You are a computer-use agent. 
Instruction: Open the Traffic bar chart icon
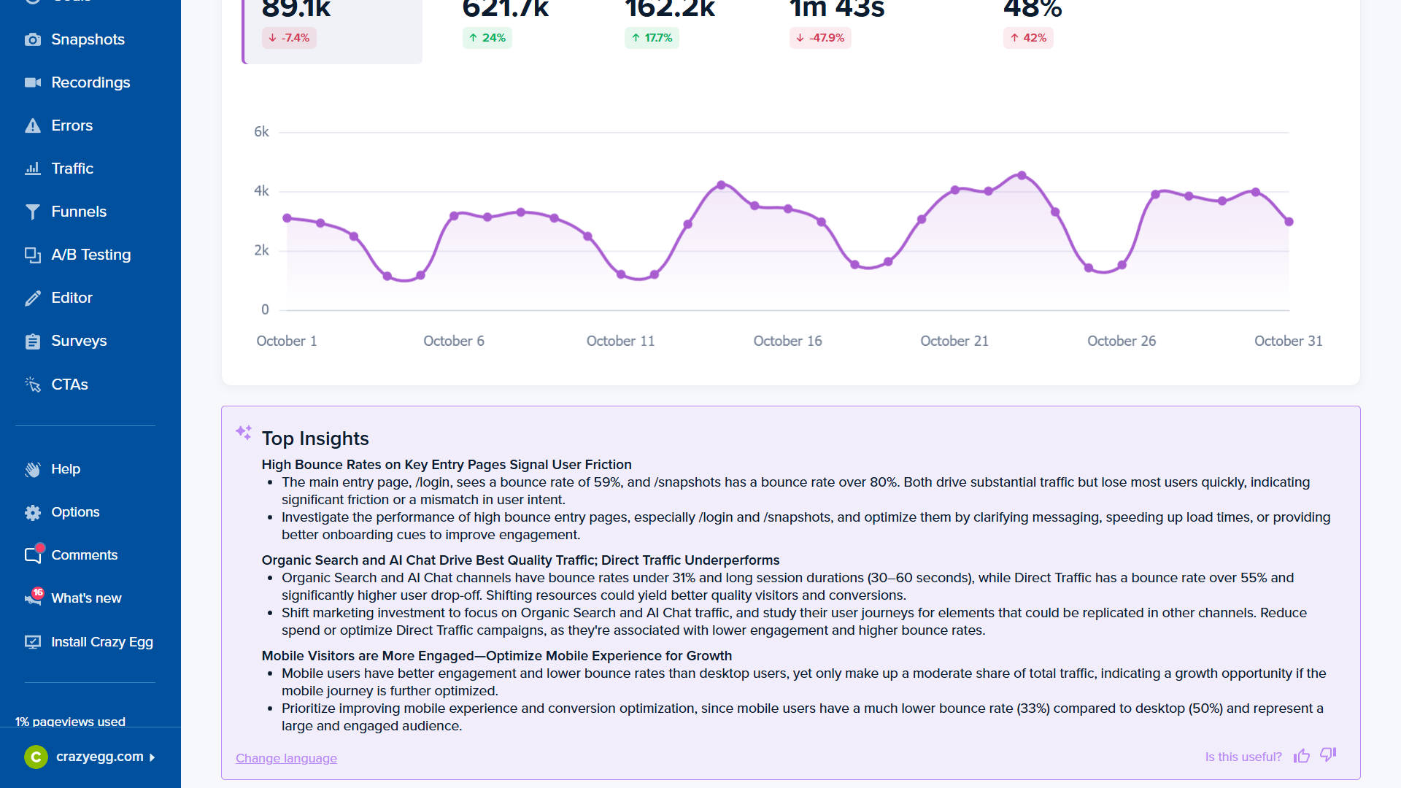[34, 169]
